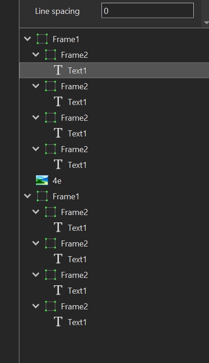Click the T icon of highlighted Text1
209x363 pixels.
tap(58, 70)
